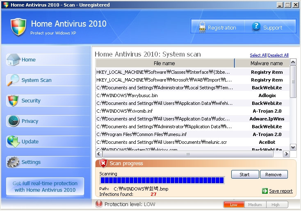The image size is (301, 211).
Task: Click the small shield icon in title bar
Action: click(x=6, y=5)
